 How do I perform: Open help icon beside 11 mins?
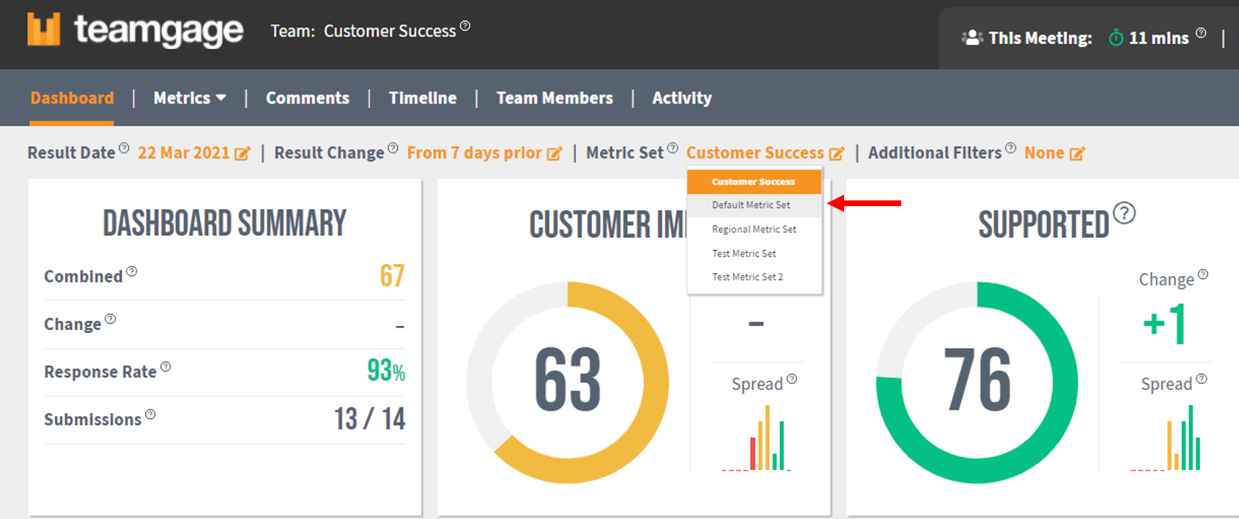point(1201,32)
